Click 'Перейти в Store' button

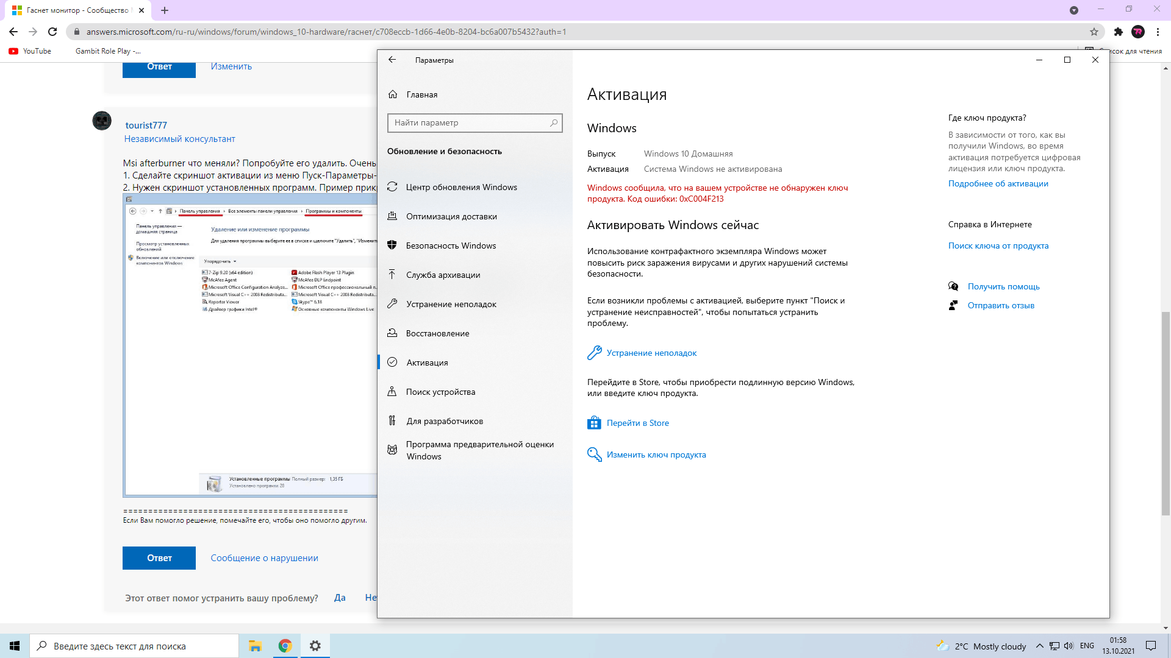638,423
